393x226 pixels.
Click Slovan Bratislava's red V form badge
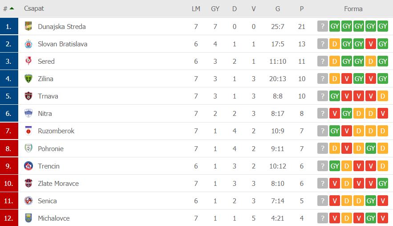[x=371, y=44]
